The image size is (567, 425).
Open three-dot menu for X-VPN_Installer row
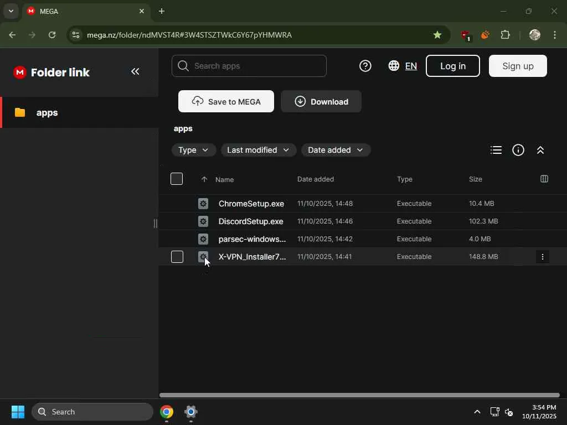point(543,257)
